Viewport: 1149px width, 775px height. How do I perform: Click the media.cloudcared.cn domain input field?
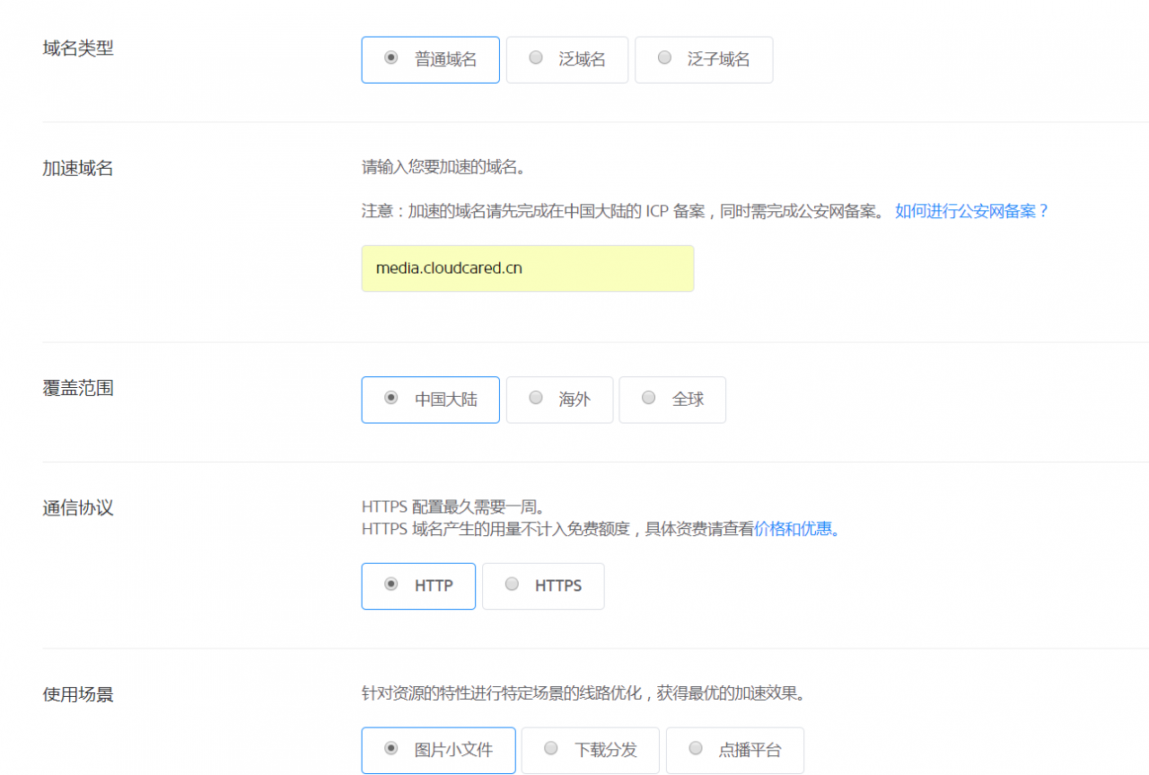(x=527, y=268)
